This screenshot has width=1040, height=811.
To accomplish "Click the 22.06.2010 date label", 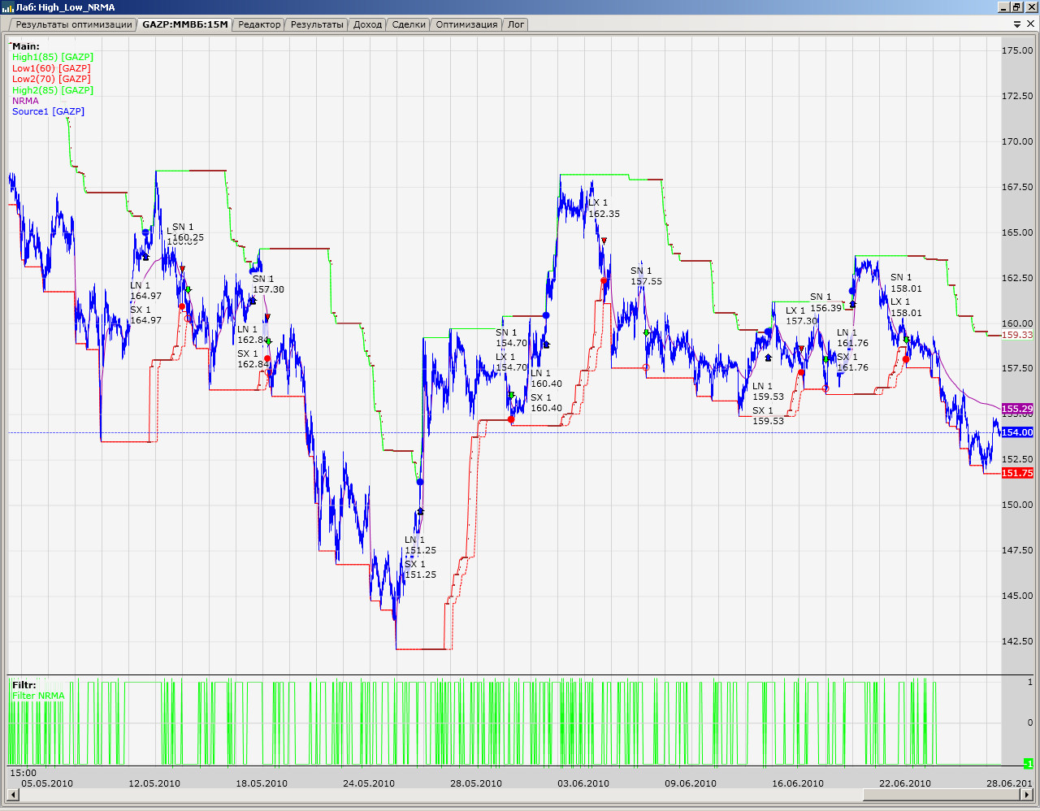I will tap(905, 783).
